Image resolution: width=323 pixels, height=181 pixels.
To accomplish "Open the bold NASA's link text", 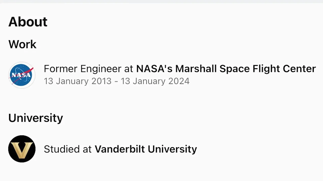I will pyautogui.click(x=154, y=69).
